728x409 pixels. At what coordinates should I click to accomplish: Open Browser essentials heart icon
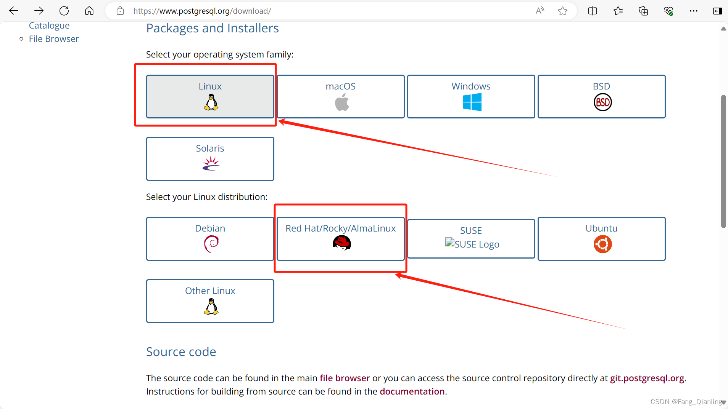pyautogui.click(x=668, y=11)
